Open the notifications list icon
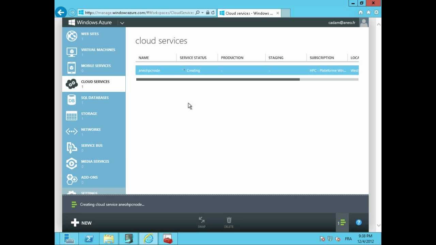The image size is (436, 245). point(342,223)
